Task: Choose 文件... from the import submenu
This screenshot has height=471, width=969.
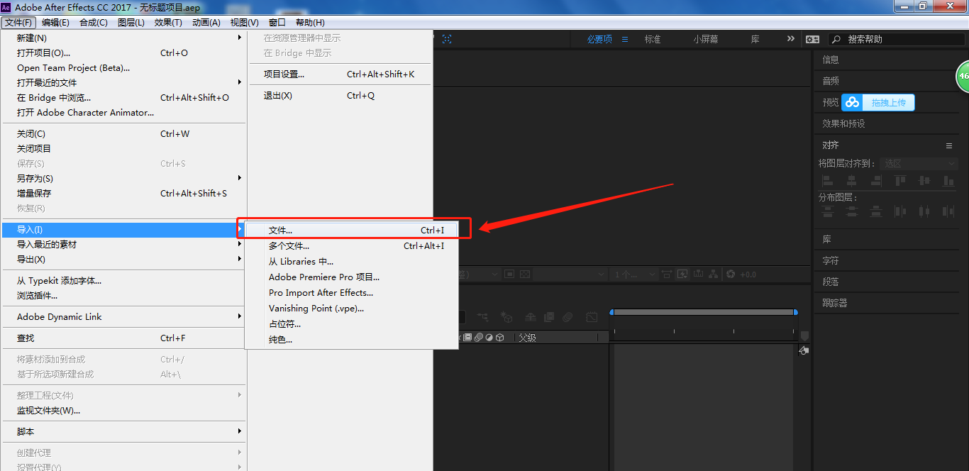Action: click(x=351, y=231)
